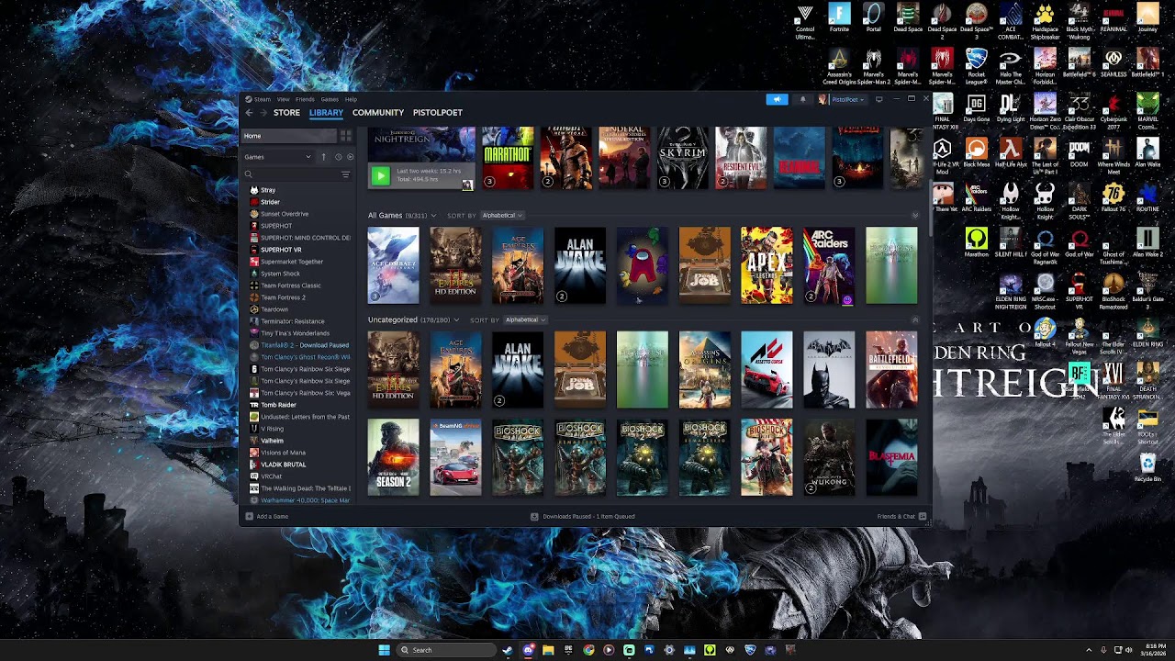This screenshot has width=1175, height=661.
Task: Open the Steam announcements megaphone button
Action: [x=777, y=99]
